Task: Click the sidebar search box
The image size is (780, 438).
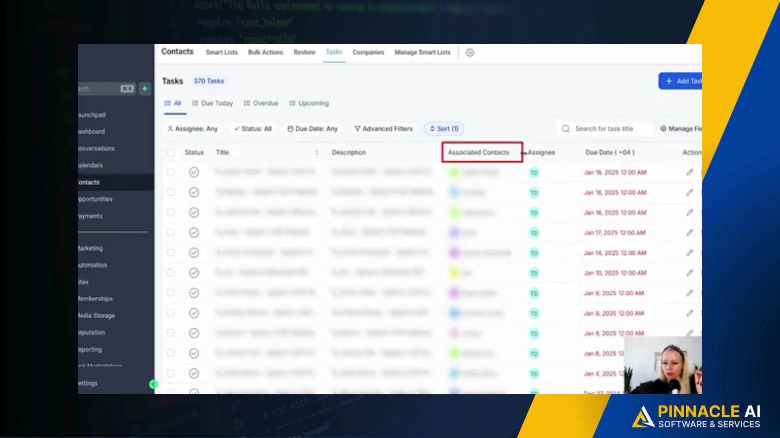Action: click(x=106, y=88)
